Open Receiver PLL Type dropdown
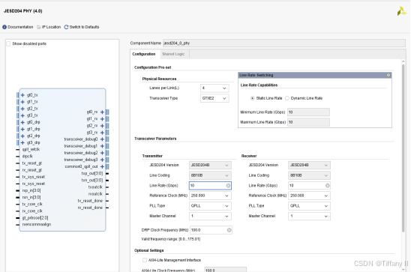The image size is (411, 272). 309,206
